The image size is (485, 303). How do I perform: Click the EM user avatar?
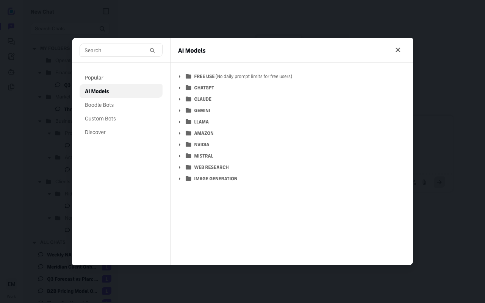[x=11, y=284]
